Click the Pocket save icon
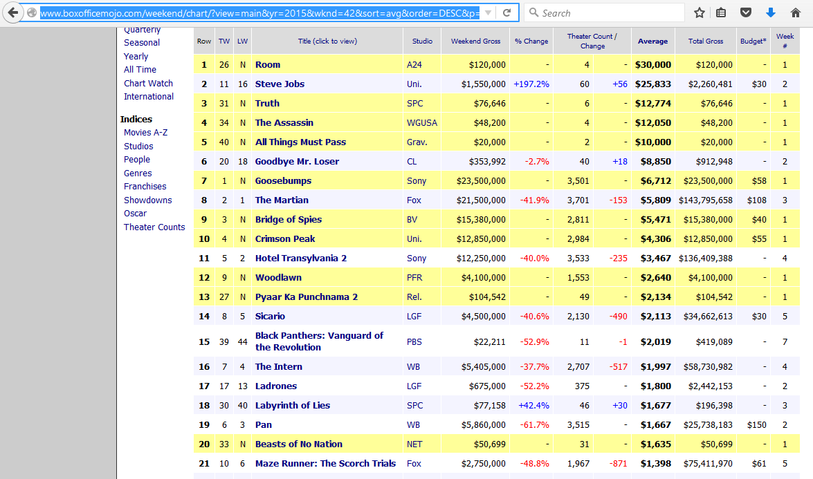The height and width of the screenshot is (479, 813). pos(746,12)
